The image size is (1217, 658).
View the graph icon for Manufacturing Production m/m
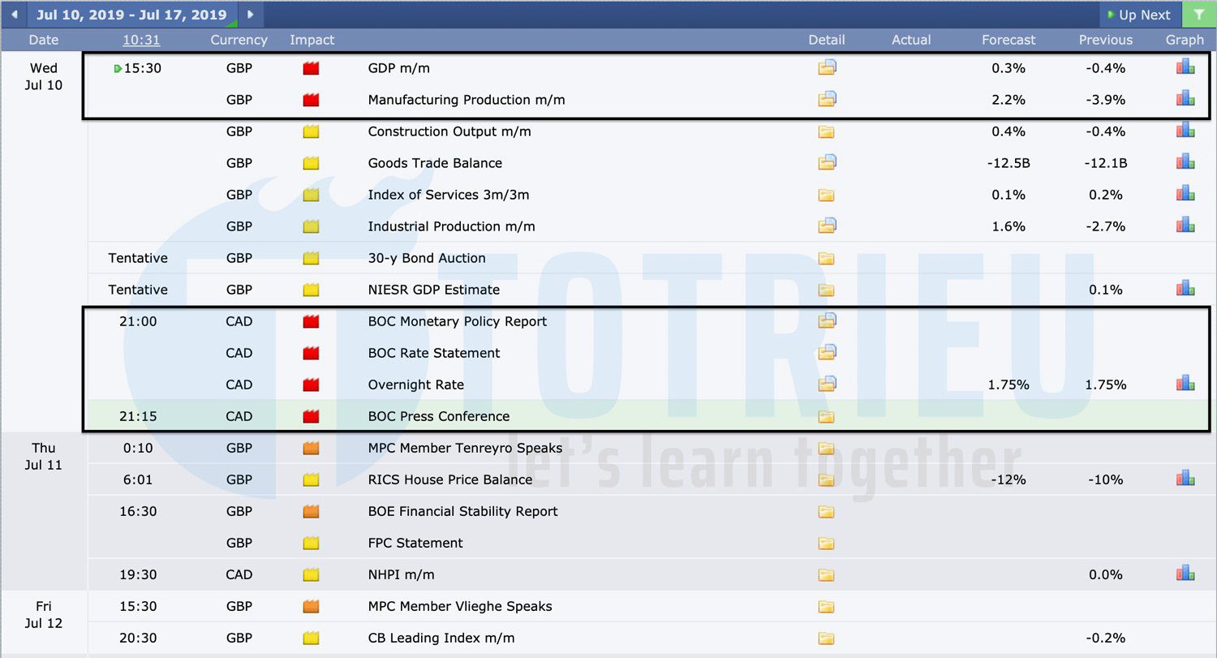pos(1185,99)
